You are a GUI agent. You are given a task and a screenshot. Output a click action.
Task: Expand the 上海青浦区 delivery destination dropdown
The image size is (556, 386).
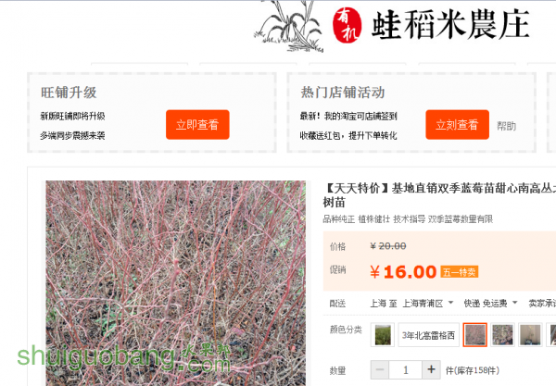427,304
